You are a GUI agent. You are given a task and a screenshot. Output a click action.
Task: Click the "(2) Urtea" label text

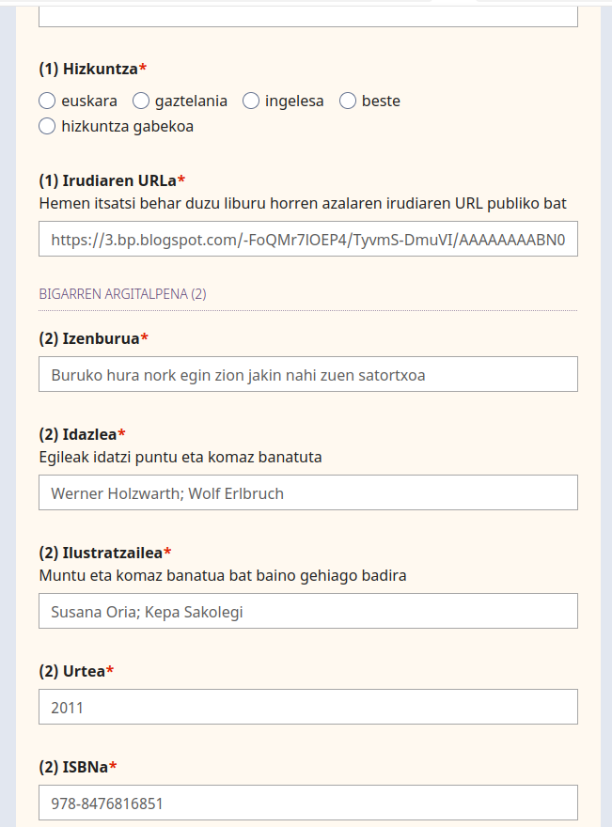pyautogui.click(x=71, y=670)
